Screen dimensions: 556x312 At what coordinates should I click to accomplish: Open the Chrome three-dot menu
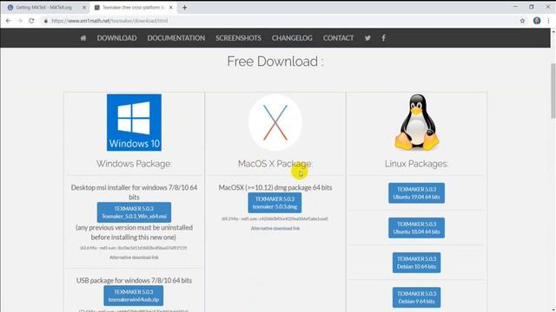click(x=548, y=21)
